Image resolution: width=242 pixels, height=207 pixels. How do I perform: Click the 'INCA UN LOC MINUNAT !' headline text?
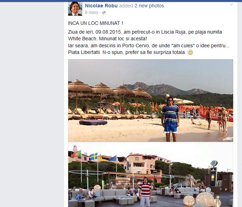pos(96,23)
